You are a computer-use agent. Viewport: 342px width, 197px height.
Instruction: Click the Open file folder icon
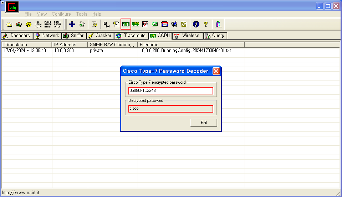point(9,25)
